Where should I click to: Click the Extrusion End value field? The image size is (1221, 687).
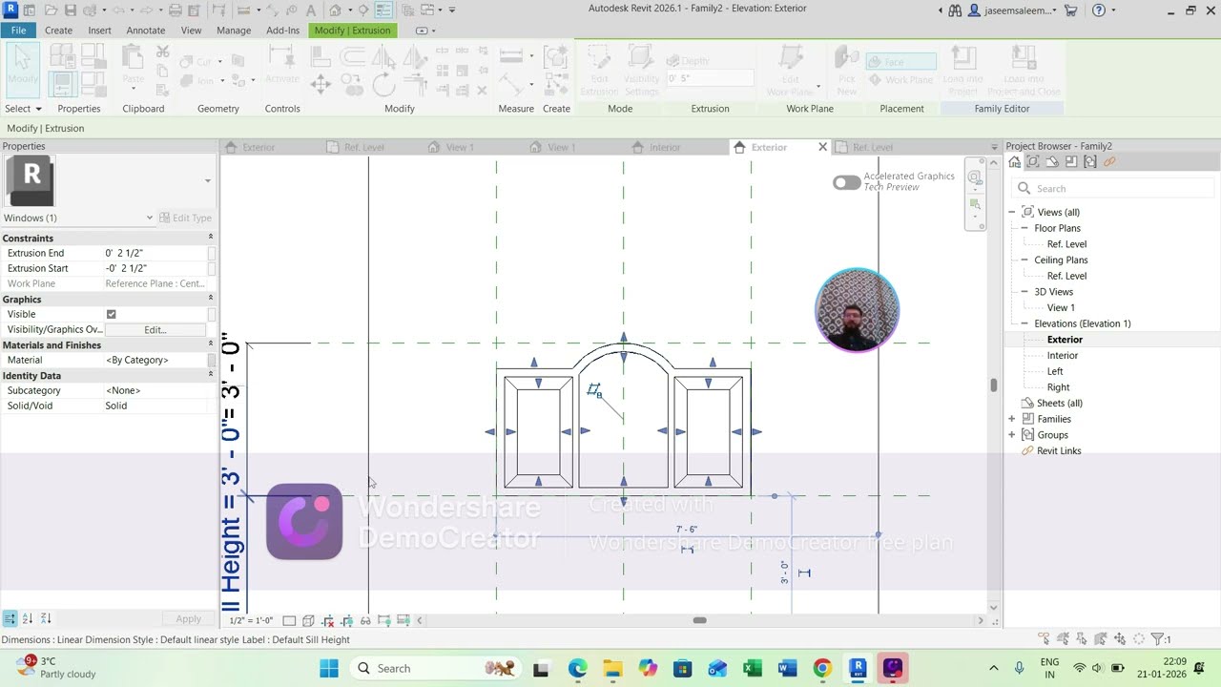[x=155, y=253]
